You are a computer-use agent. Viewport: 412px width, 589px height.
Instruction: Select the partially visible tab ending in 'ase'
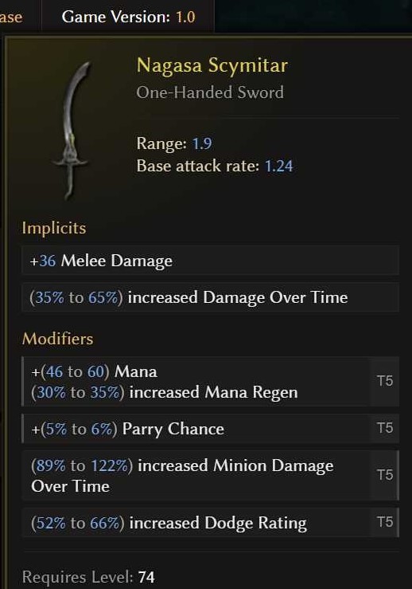click(x=11, y=17)
